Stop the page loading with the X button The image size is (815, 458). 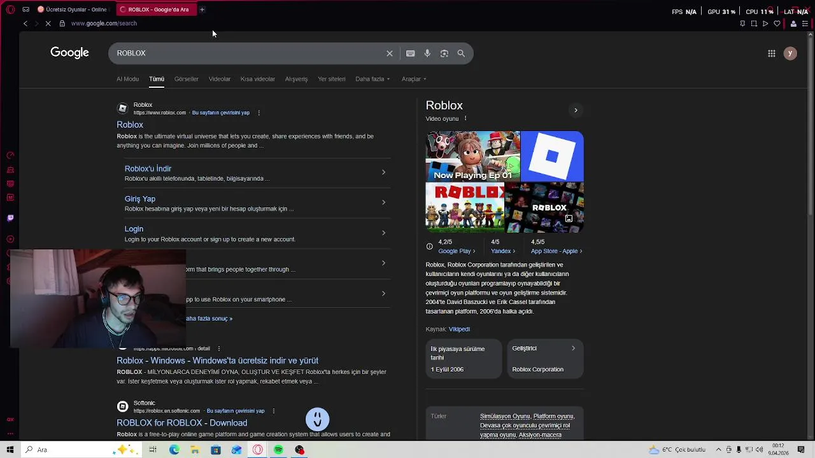[48, 24]
